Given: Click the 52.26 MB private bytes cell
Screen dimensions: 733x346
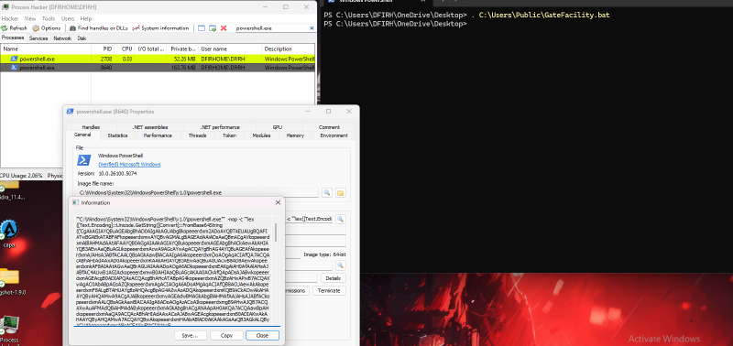Looking at the screenshot, I should click(x=184, y=59).
